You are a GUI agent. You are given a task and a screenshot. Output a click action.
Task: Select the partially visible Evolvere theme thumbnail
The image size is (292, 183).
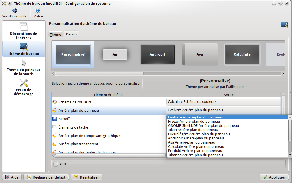pyautogui.click(x=276, y=54)
